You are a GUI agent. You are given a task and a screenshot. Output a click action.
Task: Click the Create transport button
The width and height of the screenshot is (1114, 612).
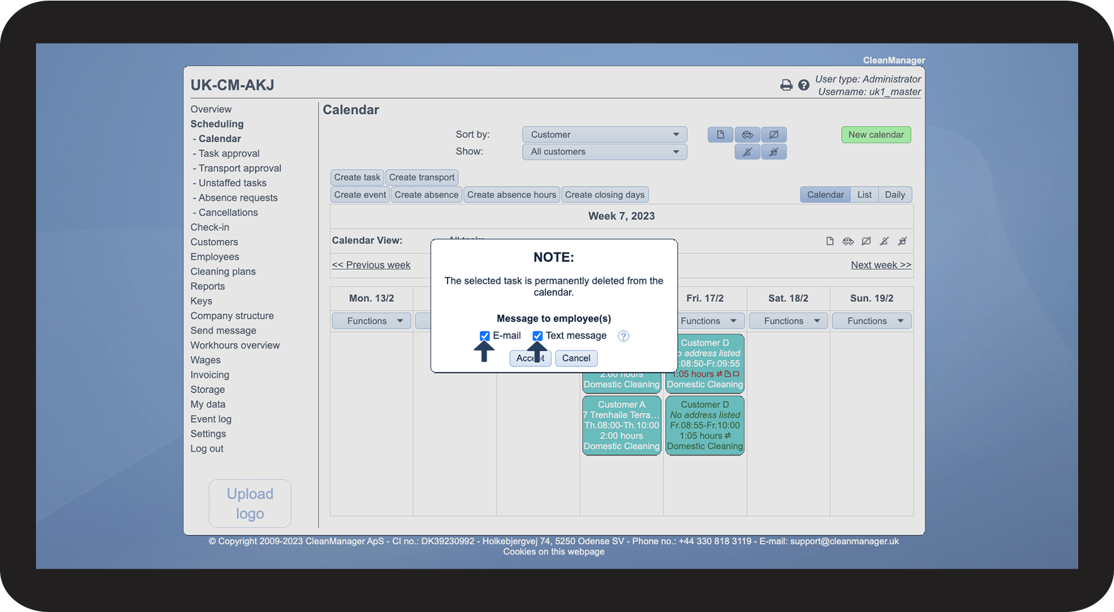(422, 177)
